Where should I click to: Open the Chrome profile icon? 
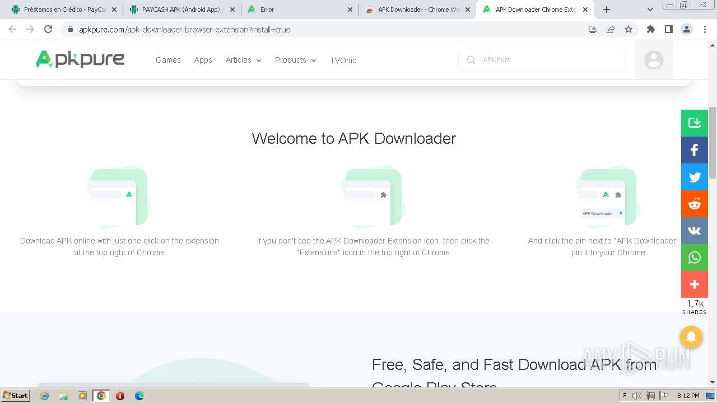click(x=687, y=29)
